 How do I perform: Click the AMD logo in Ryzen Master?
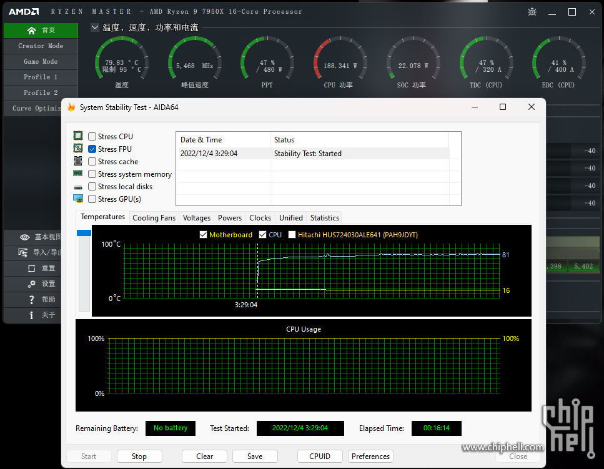24,11
